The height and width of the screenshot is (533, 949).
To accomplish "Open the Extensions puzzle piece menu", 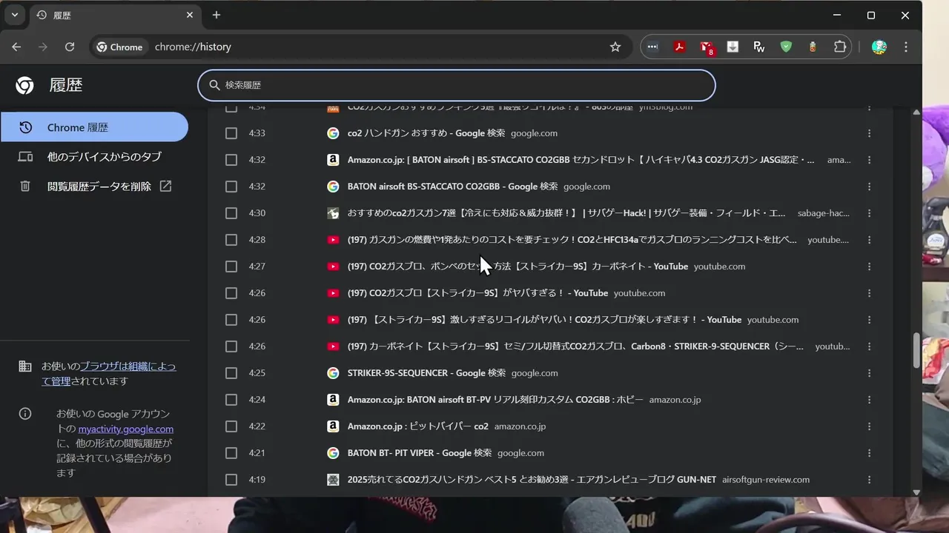I will (840, 47).
